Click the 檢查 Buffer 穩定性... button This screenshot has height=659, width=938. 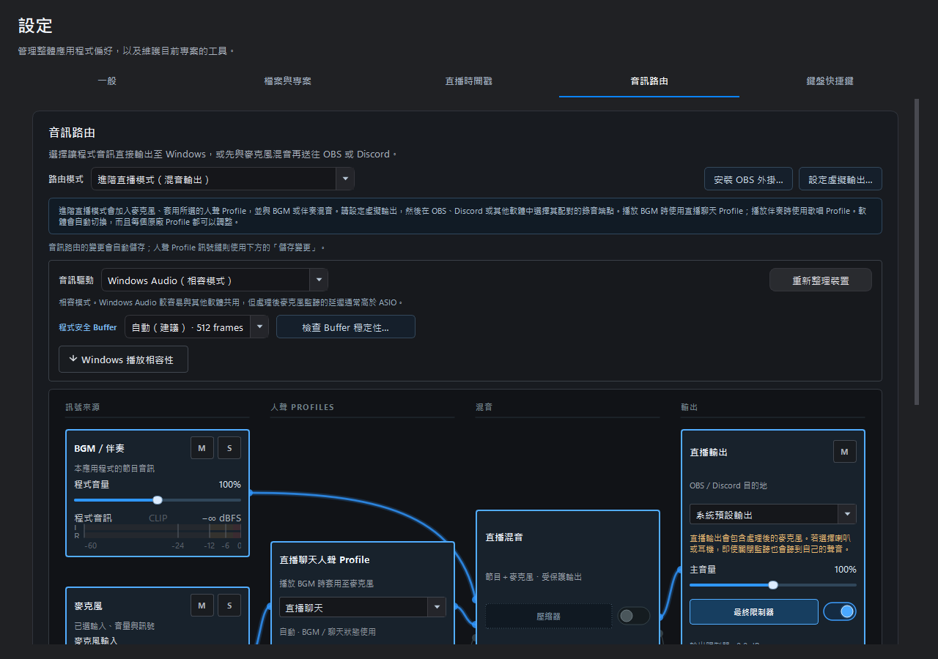pos(346,327)
